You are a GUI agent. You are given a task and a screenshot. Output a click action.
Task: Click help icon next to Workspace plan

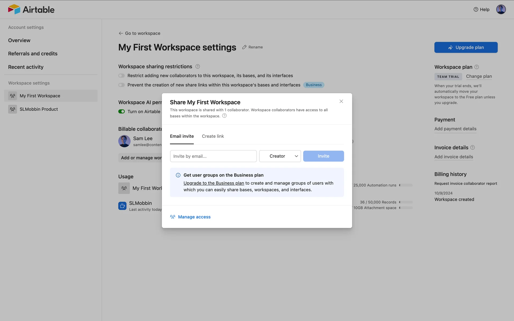point(477,67)
